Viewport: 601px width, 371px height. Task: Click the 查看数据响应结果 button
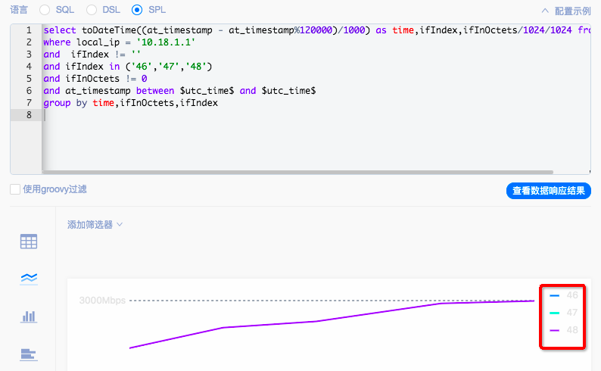pos(549,191)
